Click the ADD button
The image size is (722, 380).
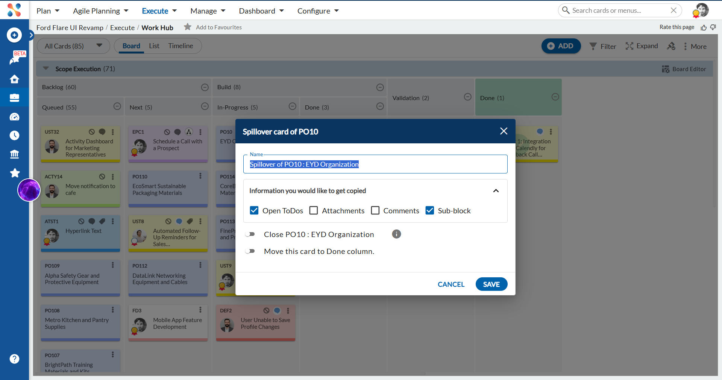tap(561, 46)
